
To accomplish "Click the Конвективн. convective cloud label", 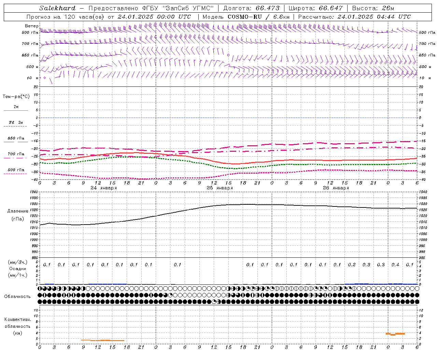I will point(18,320).
